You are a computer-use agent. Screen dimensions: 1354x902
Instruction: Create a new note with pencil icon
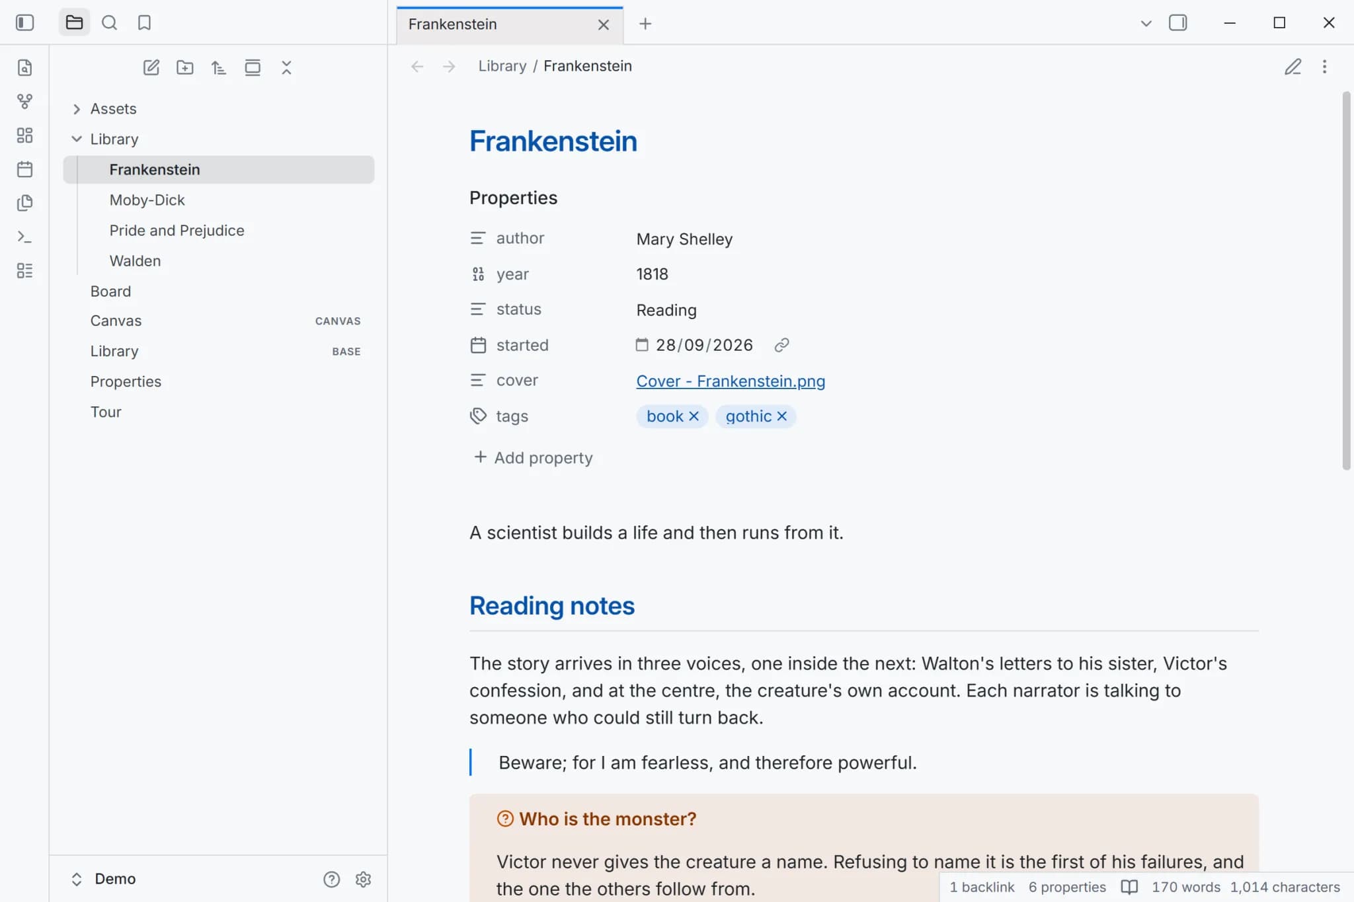151,67
